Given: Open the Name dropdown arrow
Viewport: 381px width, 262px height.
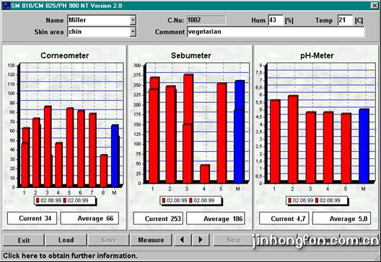Looking at the screenshot, I should click(x=133, y=20).
